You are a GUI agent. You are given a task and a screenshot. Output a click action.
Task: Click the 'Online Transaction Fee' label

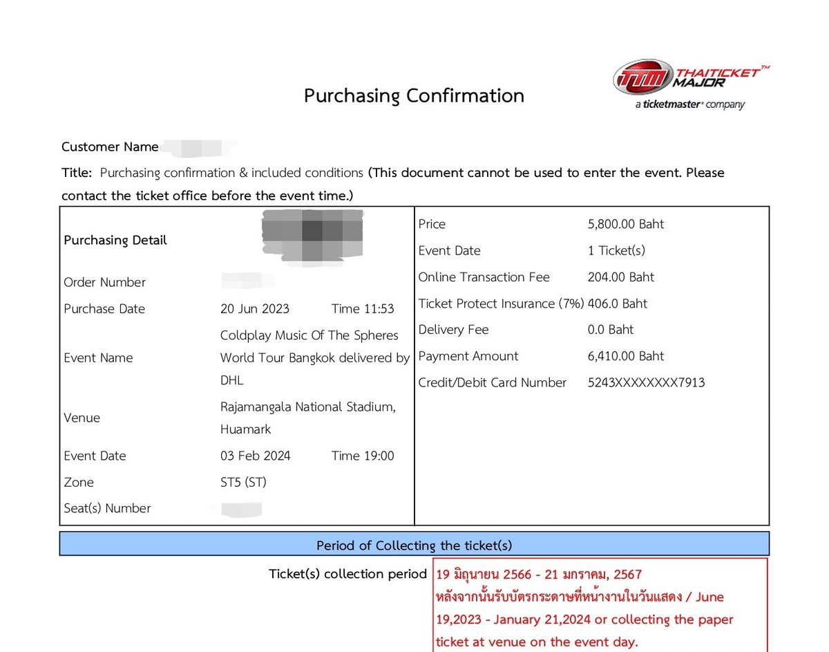tap(484, 277)
